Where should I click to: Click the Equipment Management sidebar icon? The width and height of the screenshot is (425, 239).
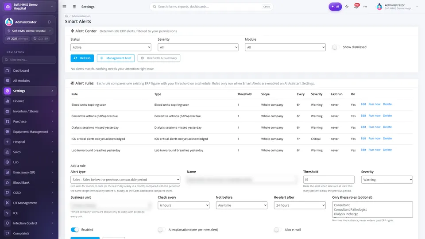(x=8, y=131)
